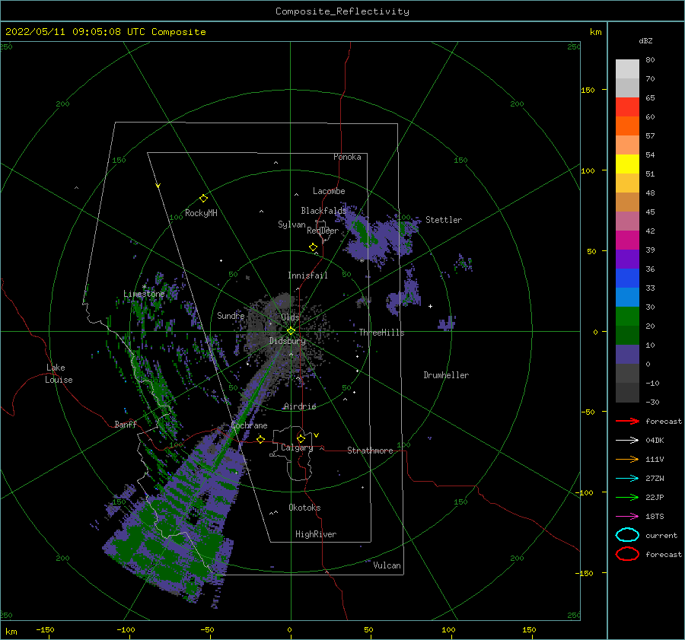Click the Composite_Reflectivity title text

[342, 11]
